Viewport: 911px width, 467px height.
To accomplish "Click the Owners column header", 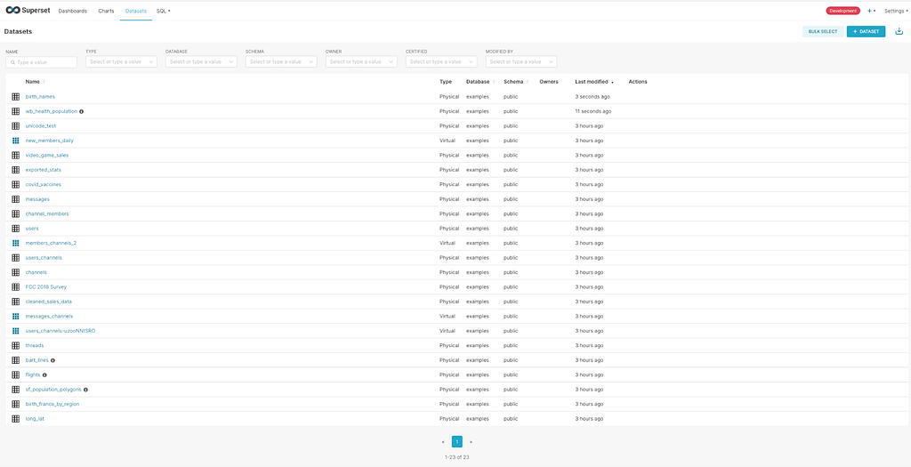I will [x=548, y=82].
